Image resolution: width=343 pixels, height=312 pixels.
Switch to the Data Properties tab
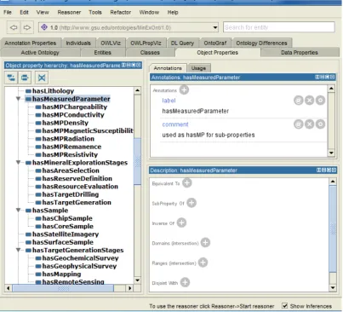(x=300, y=53)
